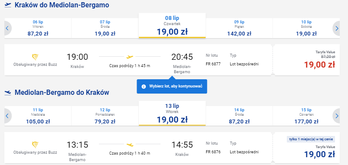Select 15 lip Czwartek return date

pyautogui.click(x=306, y=116)
